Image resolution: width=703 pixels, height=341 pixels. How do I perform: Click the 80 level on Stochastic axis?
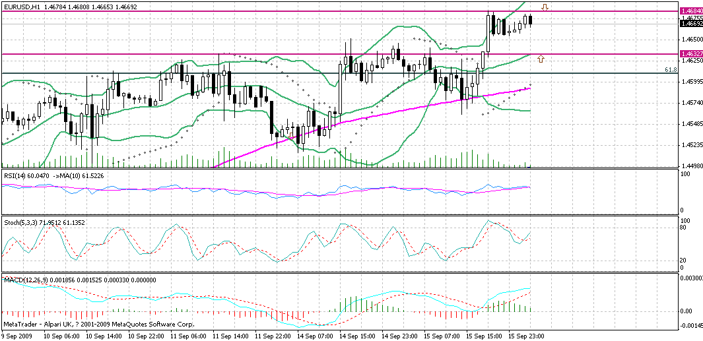point(683,227)
